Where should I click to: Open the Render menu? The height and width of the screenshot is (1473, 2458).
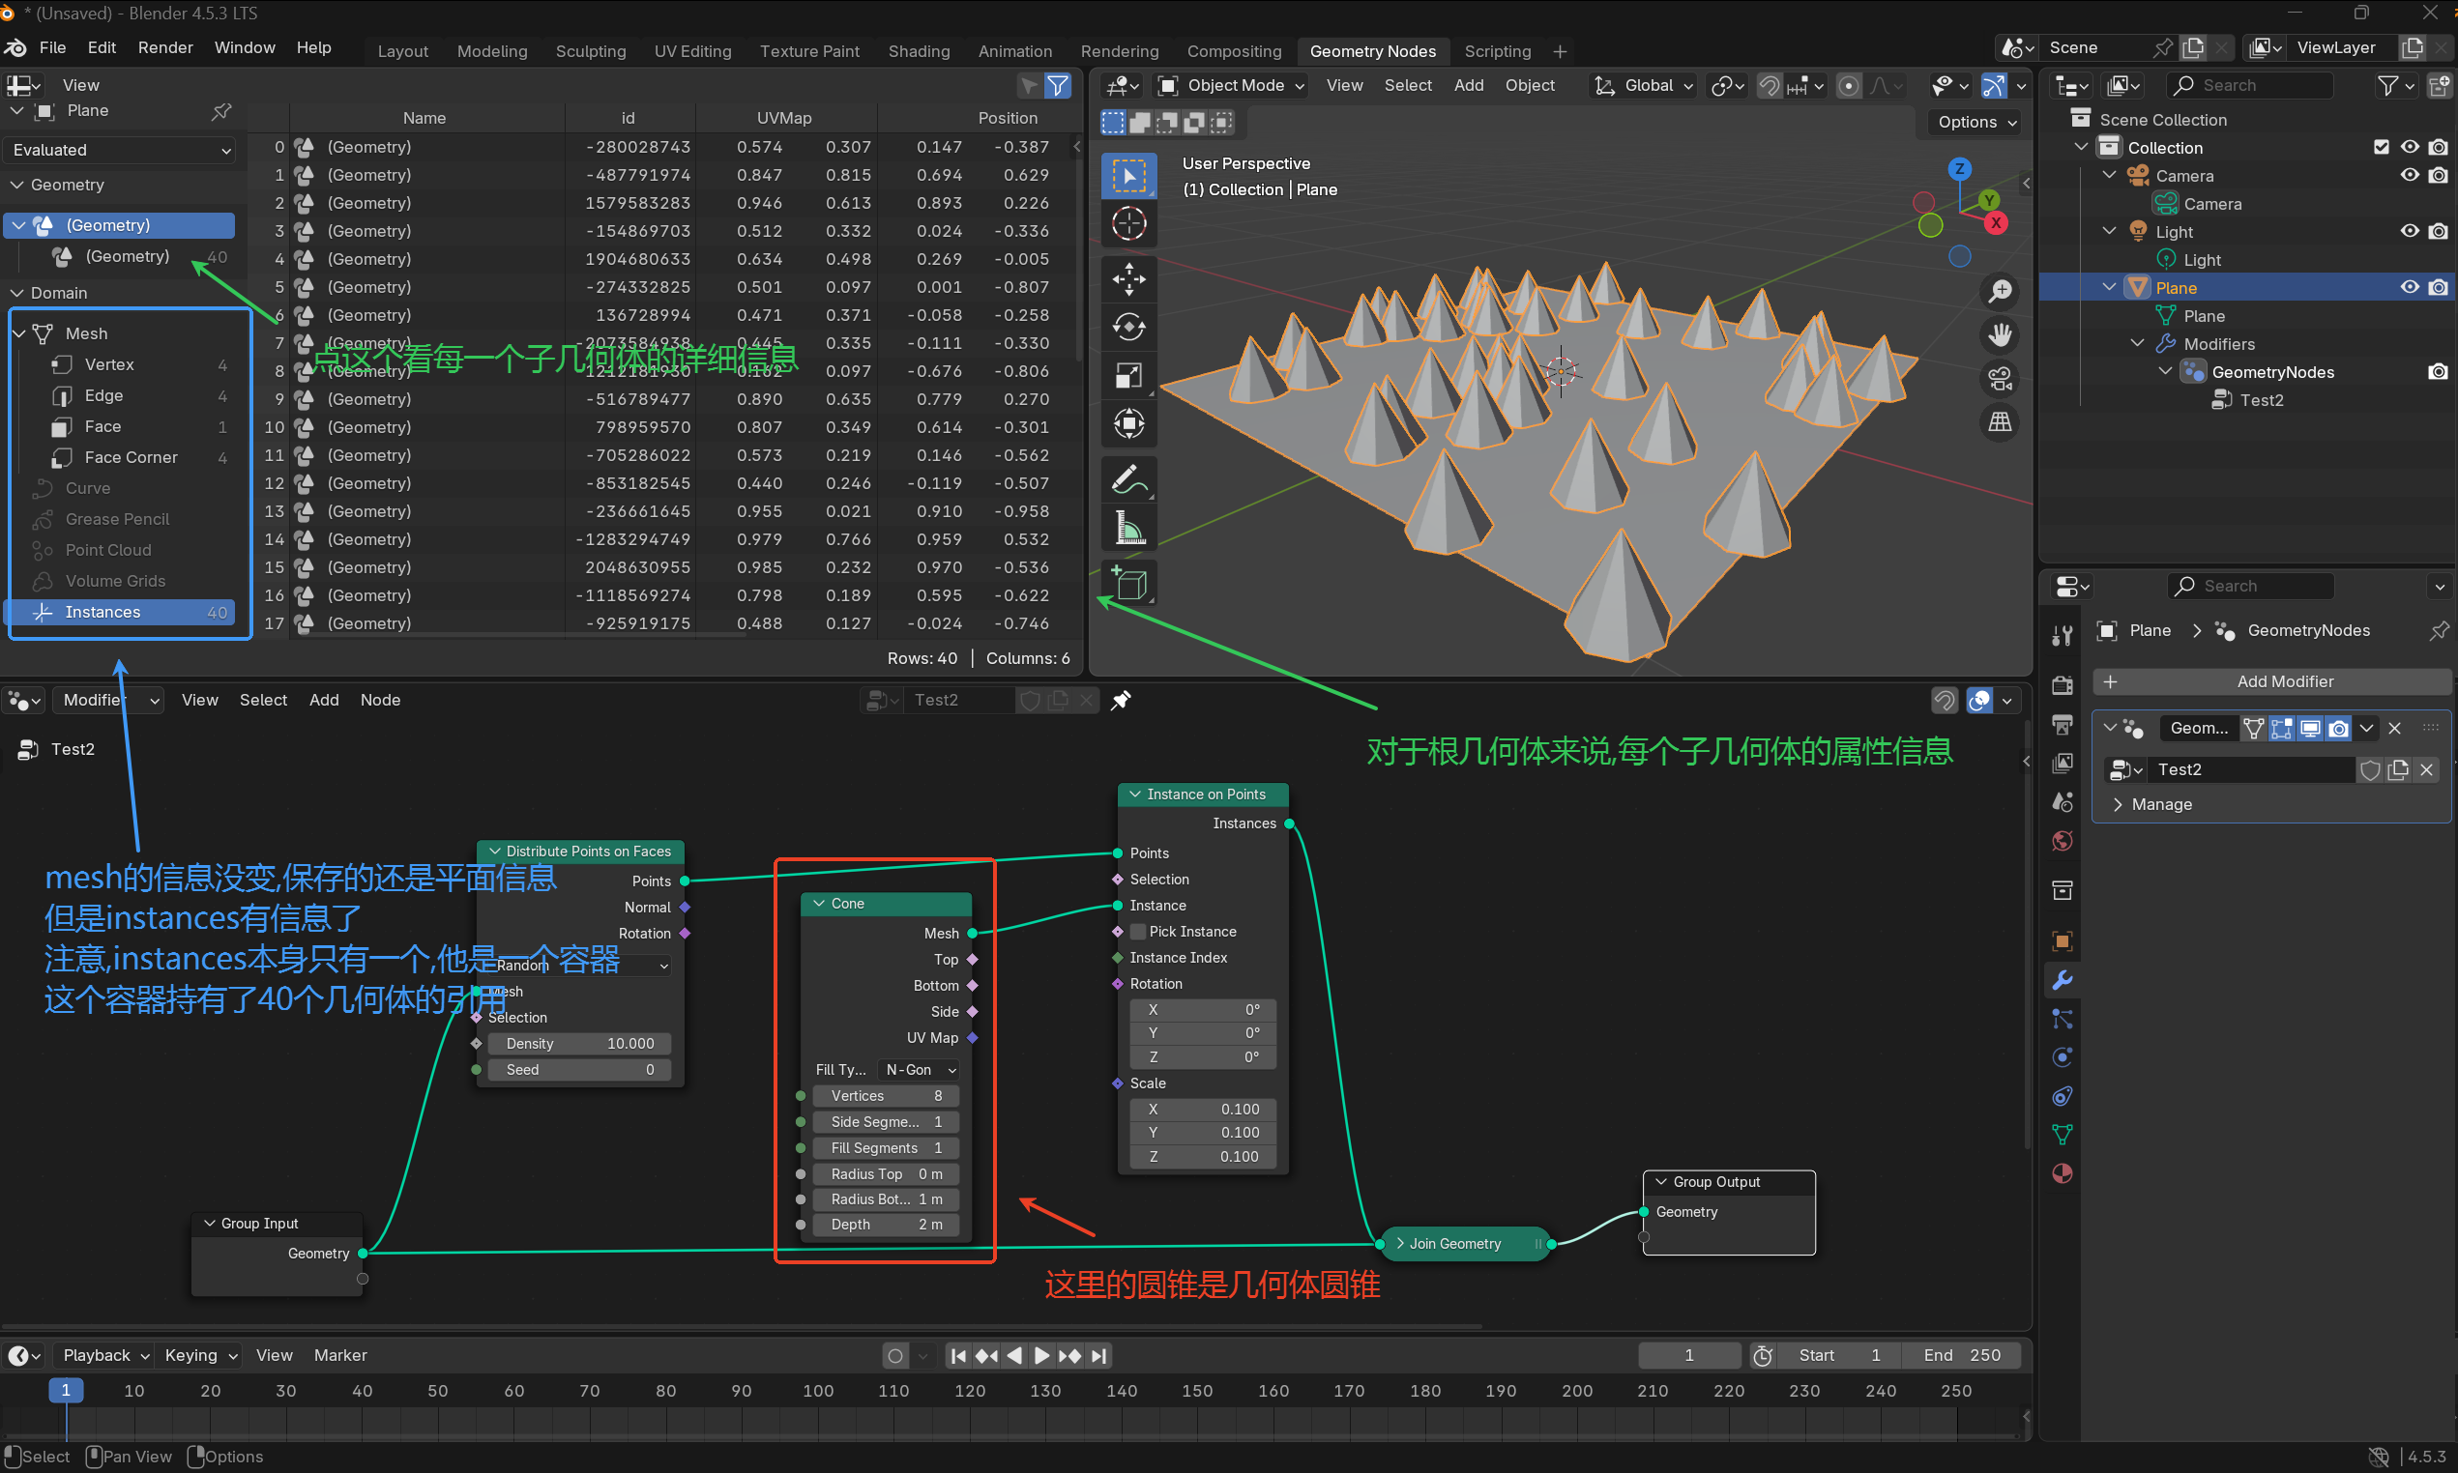tap(164, 47)
